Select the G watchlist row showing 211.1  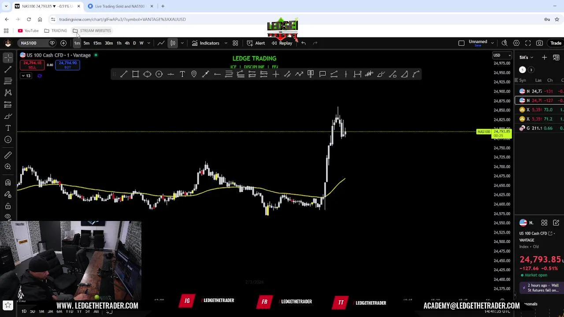[540, 128]
